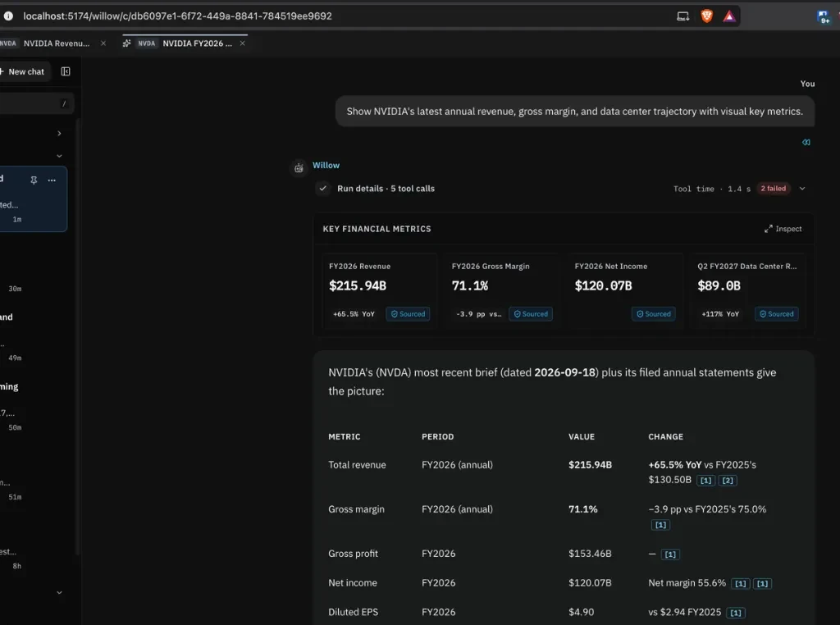The width and height of the screenshot is (840, 625).
Task: Collapse the open sidebar section chevron
Action: coord(59,156)
